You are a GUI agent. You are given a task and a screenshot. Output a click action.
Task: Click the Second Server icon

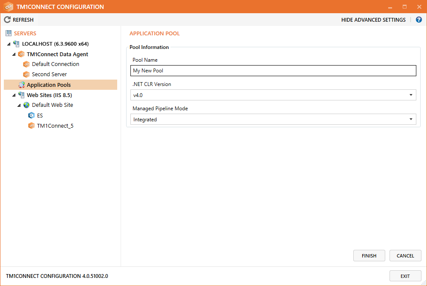pos(26,74)
